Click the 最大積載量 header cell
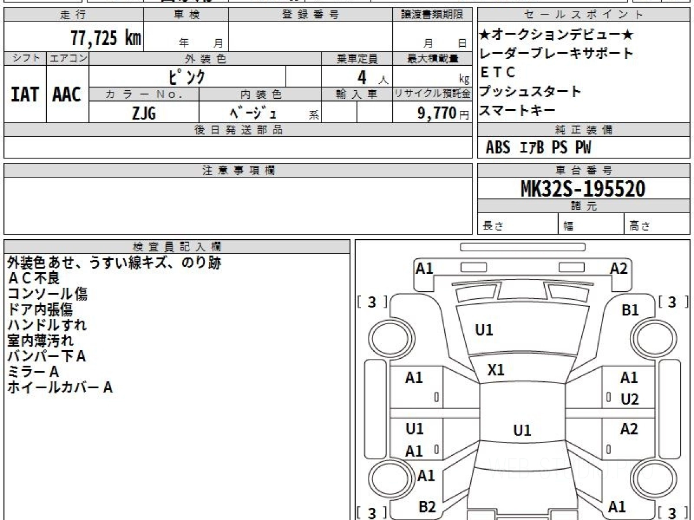 click(432, 58)
